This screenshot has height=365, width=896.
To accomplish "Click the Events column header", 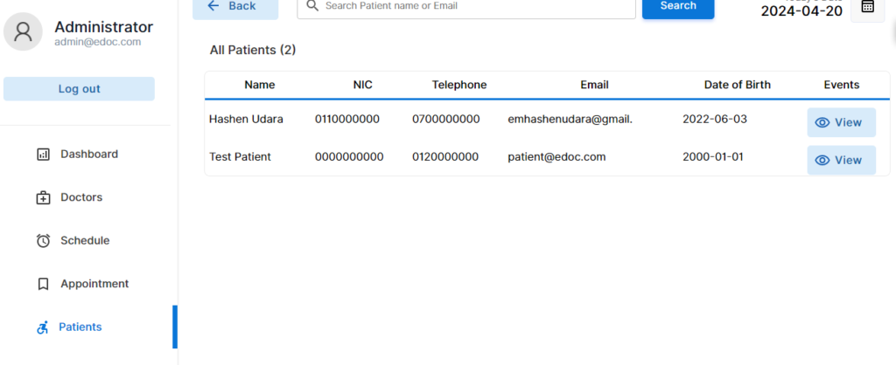I will pyautogui.click(x=842, y=85).
